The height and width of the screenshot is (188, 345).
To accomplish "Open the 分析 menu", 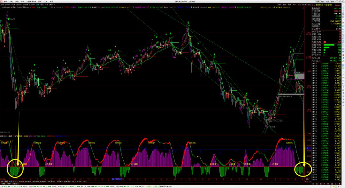I will 23,1.
